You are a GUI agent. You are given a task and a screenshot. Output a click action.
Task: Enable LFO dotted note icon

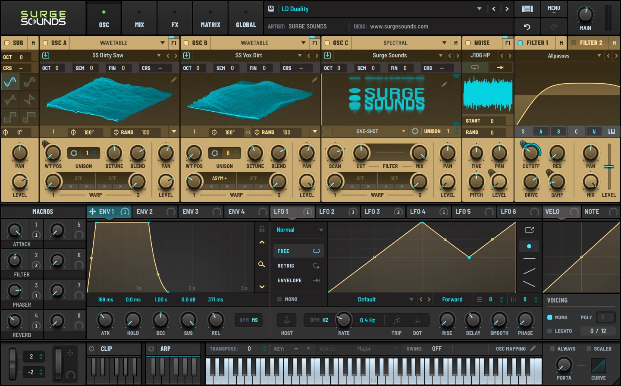pyautogui.click(x=417, y=320)
